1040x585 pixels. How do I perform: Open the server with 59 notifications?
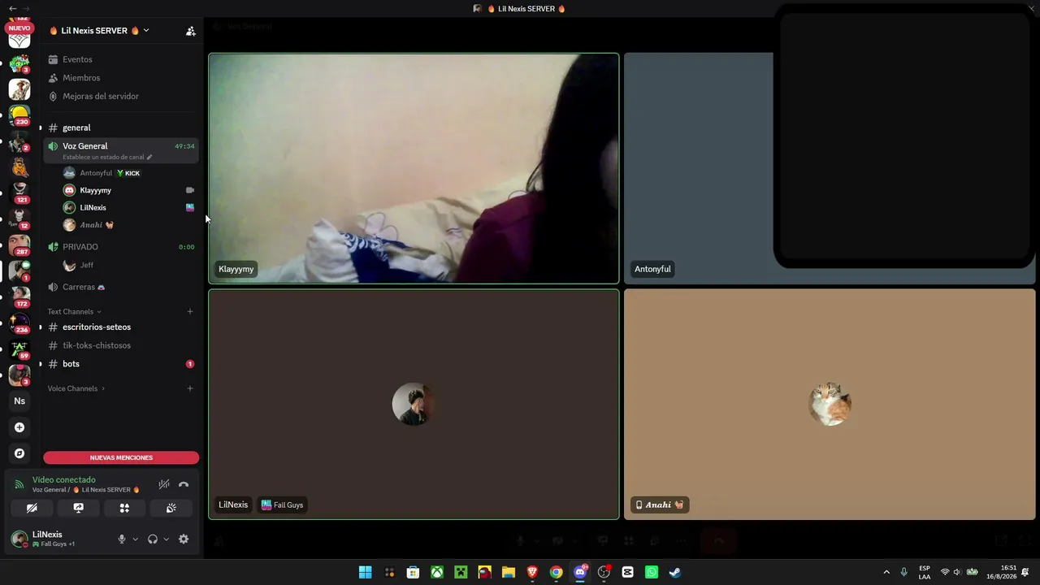[19, 349]
